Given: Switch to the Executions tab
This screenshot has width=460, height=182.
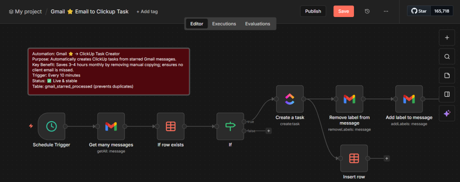Looking at the screenshot, I should [x=224, y=24].
